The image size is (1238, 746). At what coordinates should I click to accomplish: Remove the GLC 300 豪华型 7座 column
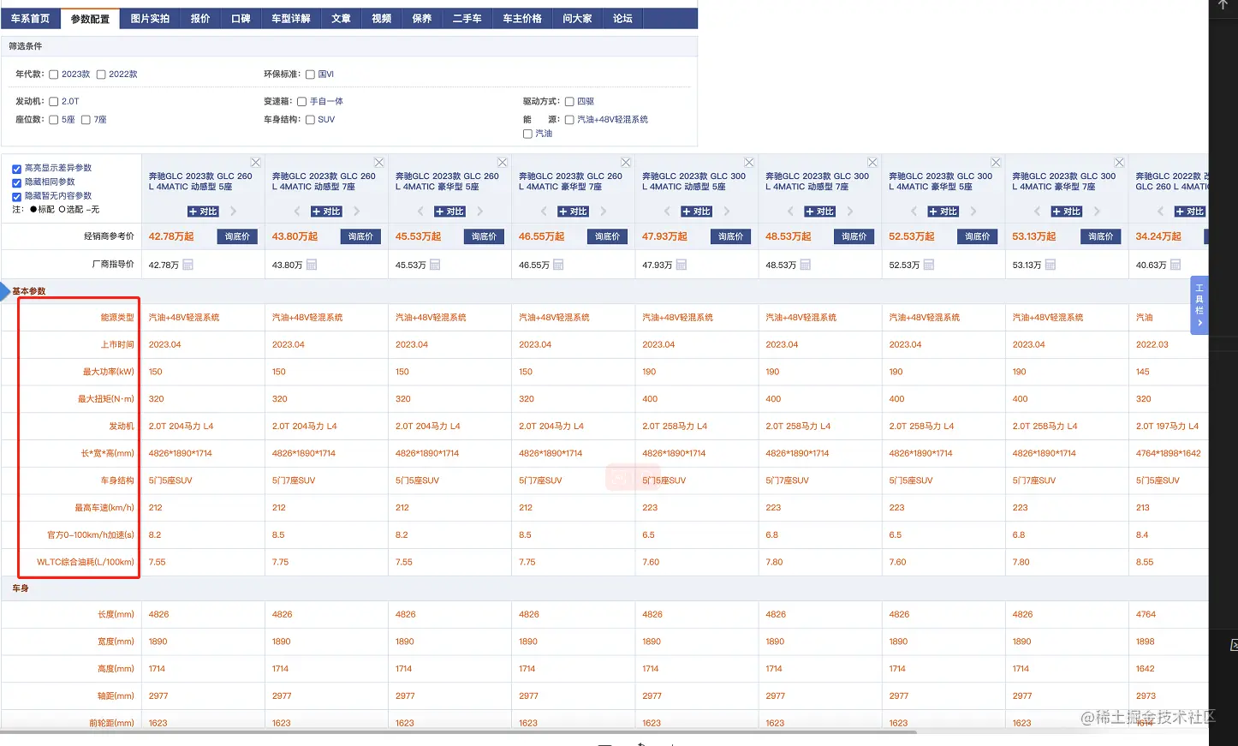tap(1118, 163)
